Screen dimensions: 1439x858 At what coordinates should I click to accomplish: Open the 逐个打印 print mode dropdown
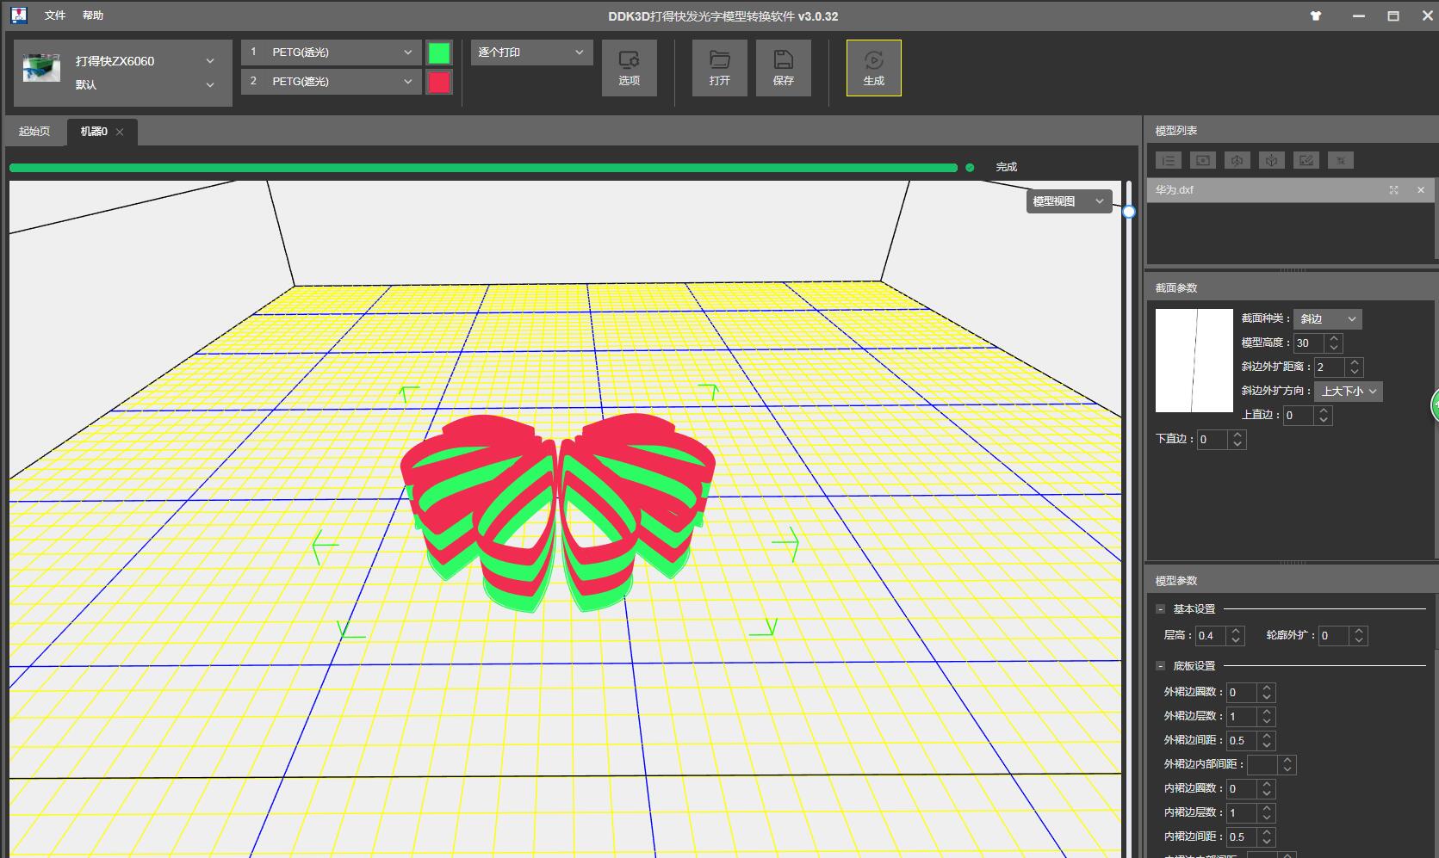tap(532, 52)
